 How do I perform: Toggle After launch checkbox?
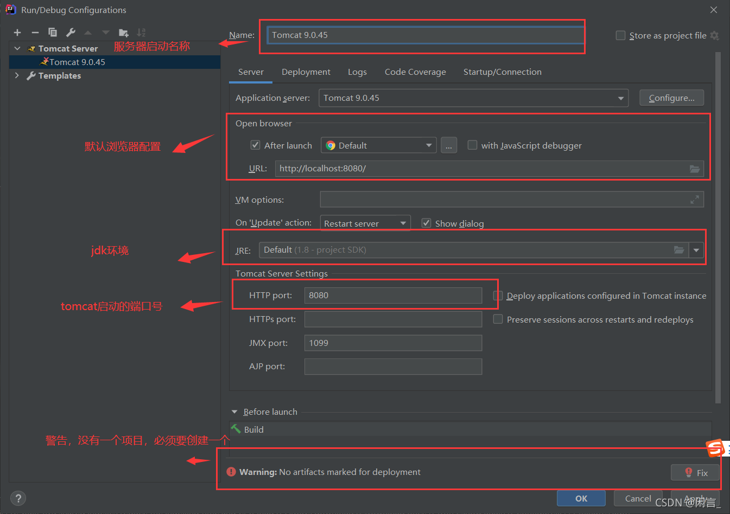[x=255, y=145]
